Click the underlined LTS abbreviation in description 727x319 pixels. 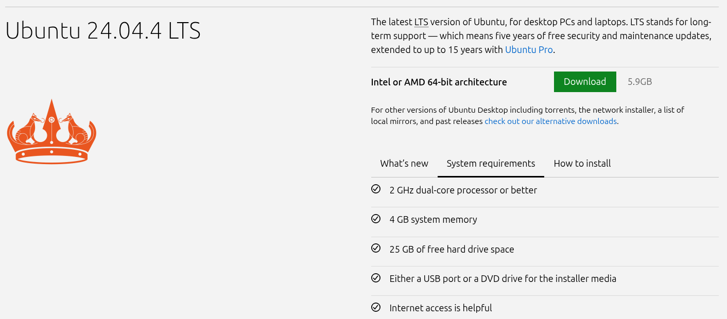click(x=421, y=22)
